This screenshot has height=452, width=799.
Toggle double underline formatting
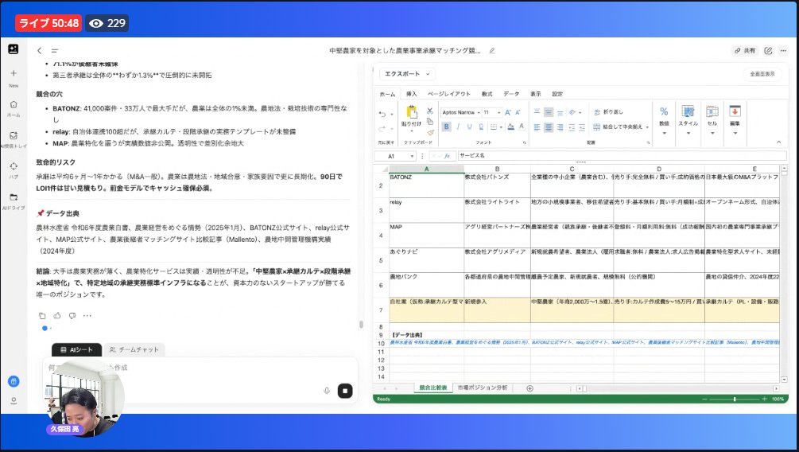tap(480, 127)
